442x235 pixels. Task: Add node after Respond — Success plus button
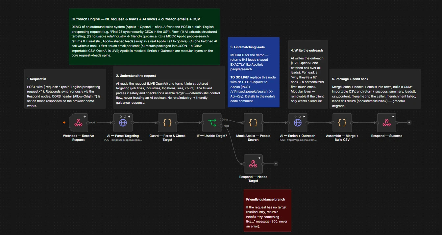pyautogui.click(x=409, y=122)
